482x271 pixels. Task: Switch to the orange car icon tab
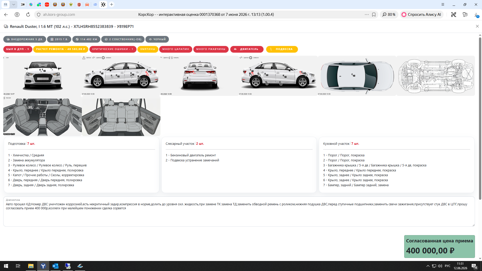pos(87,5)
